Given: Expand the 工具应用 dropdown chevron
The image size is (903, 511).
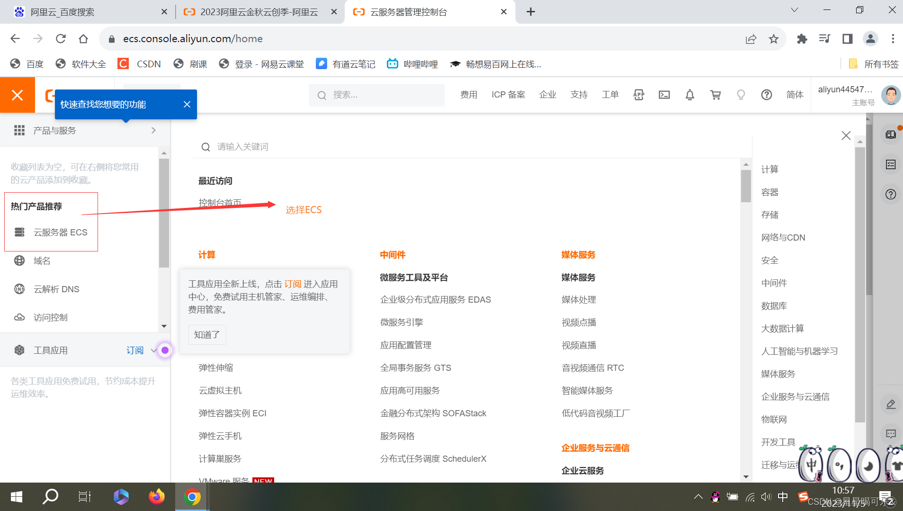Looking at the screenshot, I should point(153,350).
